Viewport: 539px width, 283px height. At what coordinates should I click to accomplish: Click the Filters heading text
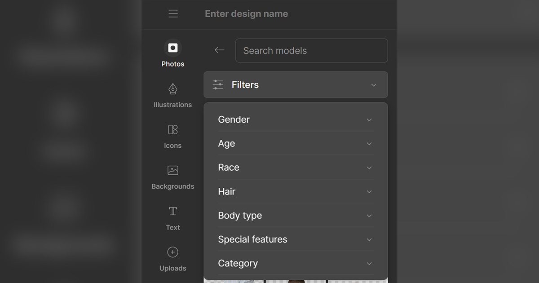pyautogui.click(x=245, y=85)
